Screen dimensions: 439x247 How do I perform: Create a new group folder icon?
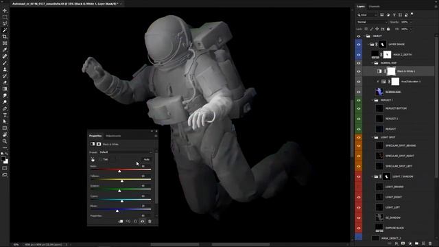pyautogui.click(x=416, y=244)
